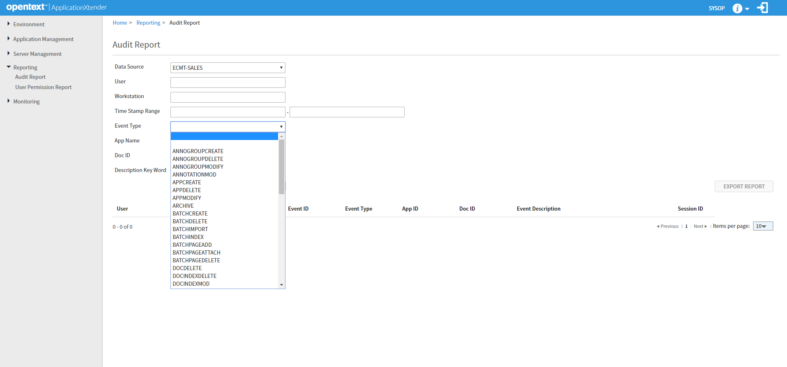The image size is (787, 367).
Task: Select DOCINDEXMOD event type
Action: [x=191, y=284]
